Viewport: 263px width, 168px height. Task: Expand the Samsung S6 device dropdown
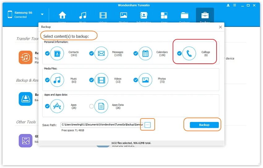[x=42, y=15]
